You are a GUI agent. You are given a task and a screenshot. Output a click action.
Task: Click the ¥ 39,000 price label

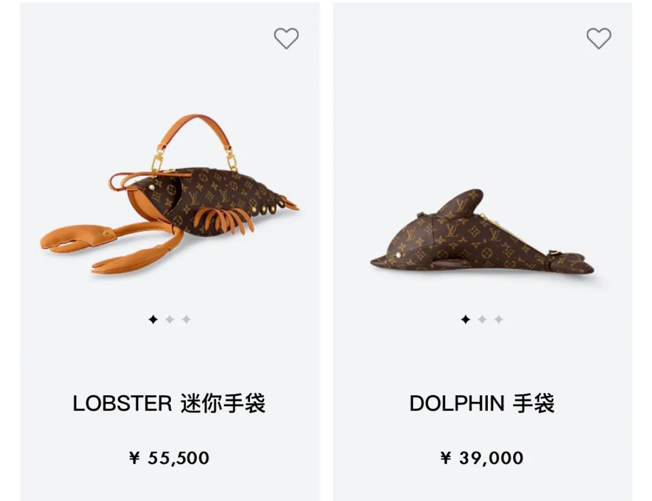(x=482, y=458)
